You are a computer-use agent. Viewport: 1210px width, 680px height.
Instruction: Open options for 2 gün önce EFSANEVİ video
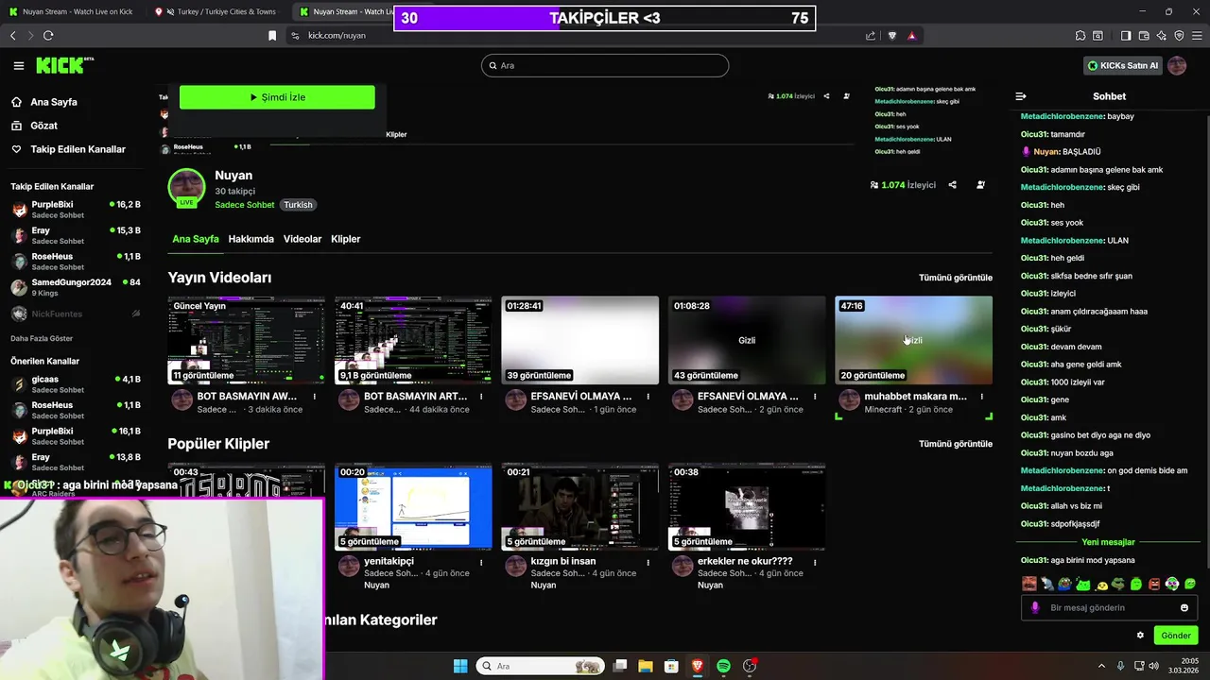pyautogui.click(x=815, y=397)
